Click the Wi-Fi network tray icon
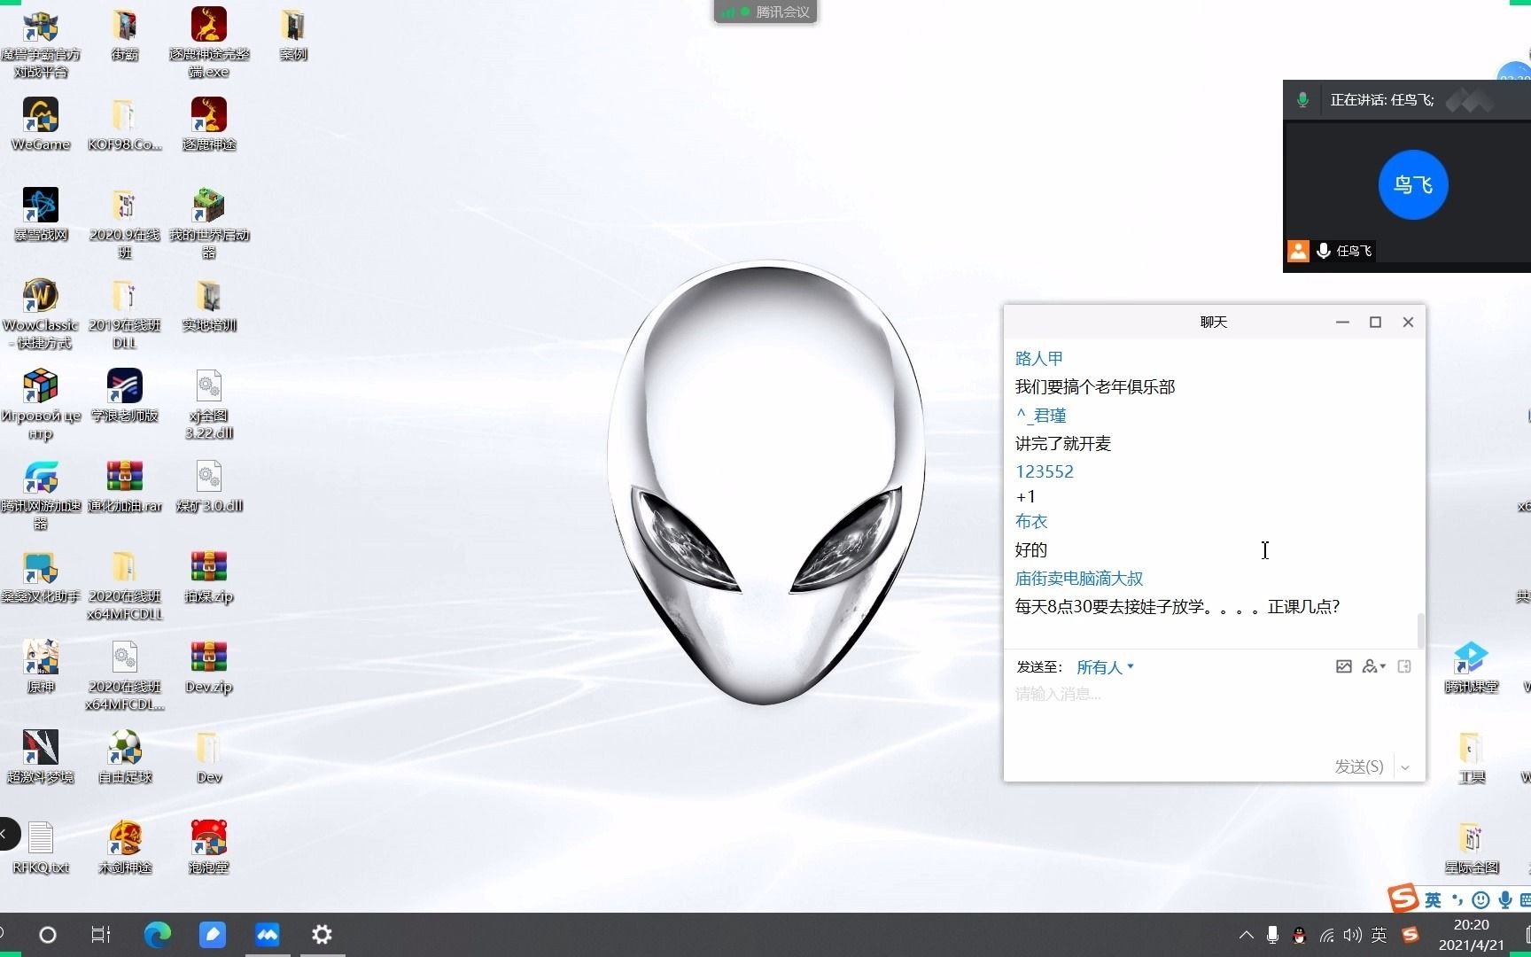1531x957 pixels. [x=1326, y=935]
